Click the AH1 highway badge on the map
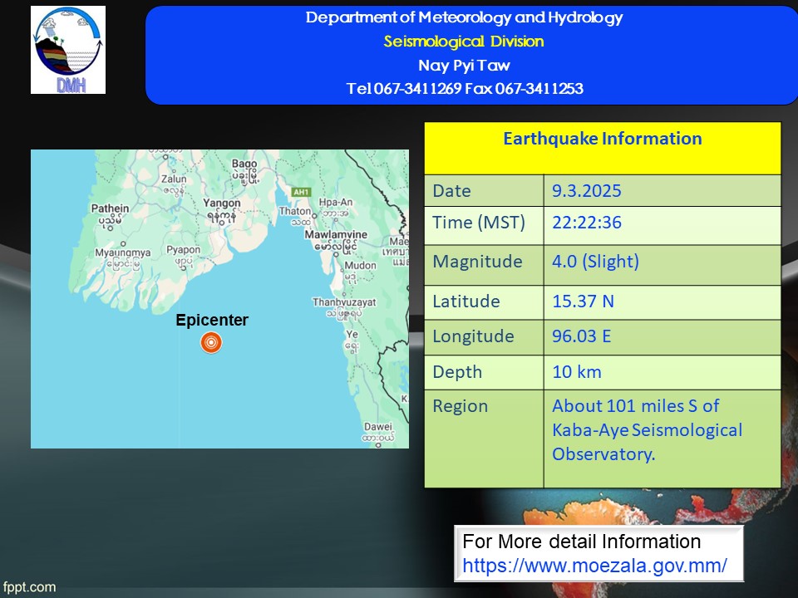Screen dimensions: 798x598 click(301, 192)
